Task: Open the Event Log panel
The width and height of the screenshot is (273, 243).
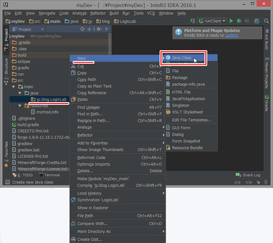Action: pyautogui.click(x=248, y=175)
